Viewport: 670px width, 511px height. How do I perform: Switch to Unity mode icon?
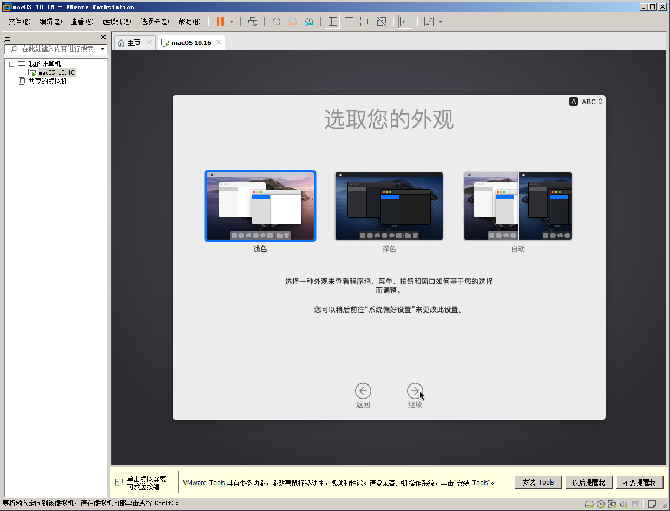point(382,22)
